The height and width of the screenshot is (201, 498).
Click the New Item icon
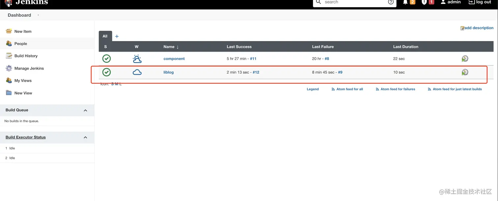[x=9, y=31]
